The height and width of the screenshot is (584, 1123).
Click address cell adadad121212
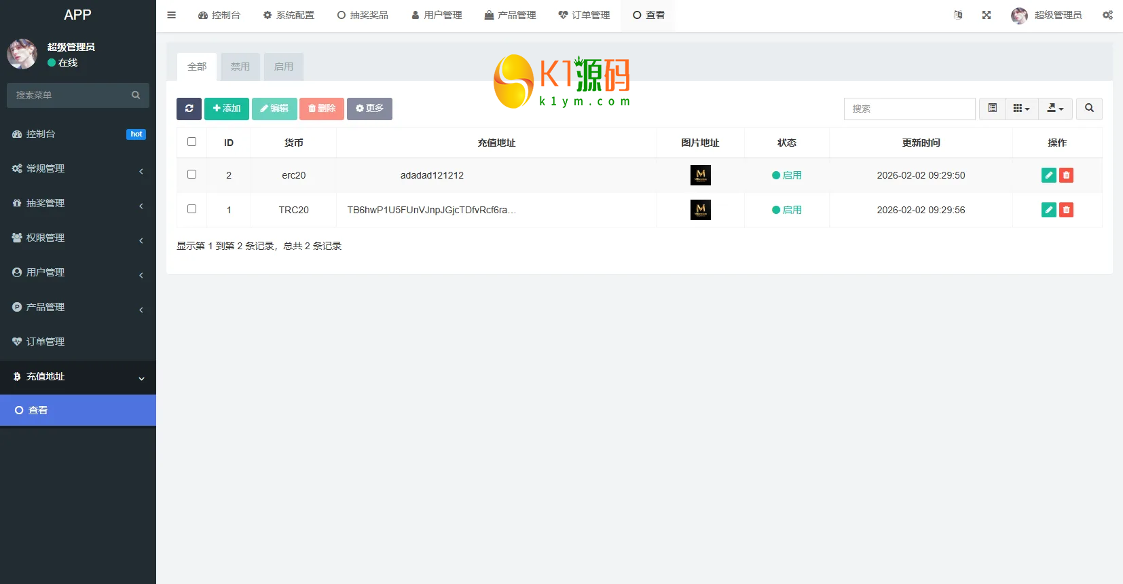coord(432,175)
